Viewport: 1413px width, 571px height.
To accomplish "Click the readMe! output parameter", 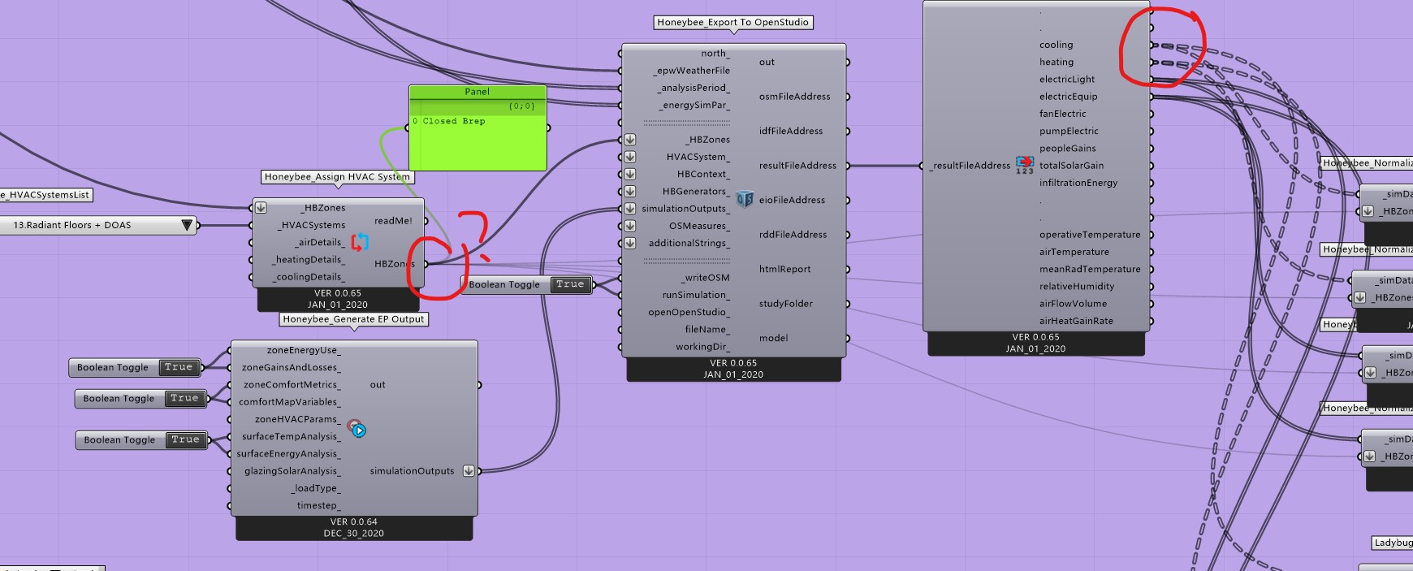I will (393, 221).
